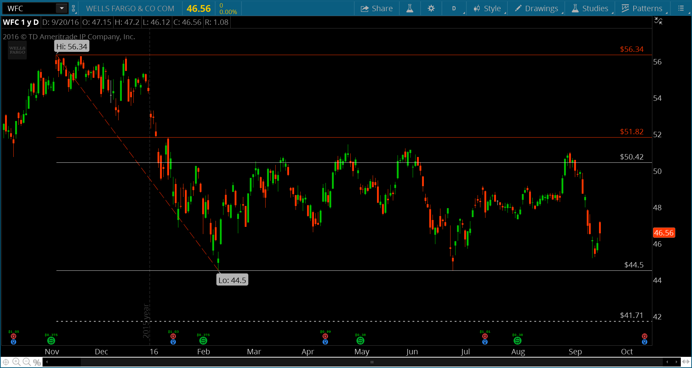Click the $1.01 earnings phone icon
The width and height of the screenshot is (692, 368).
[485, 336]
